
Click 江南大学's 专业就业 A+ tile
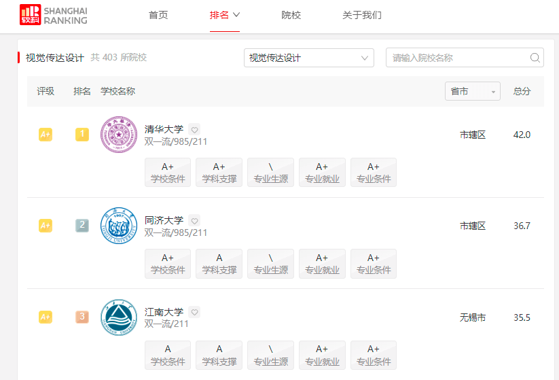[322, 355]
